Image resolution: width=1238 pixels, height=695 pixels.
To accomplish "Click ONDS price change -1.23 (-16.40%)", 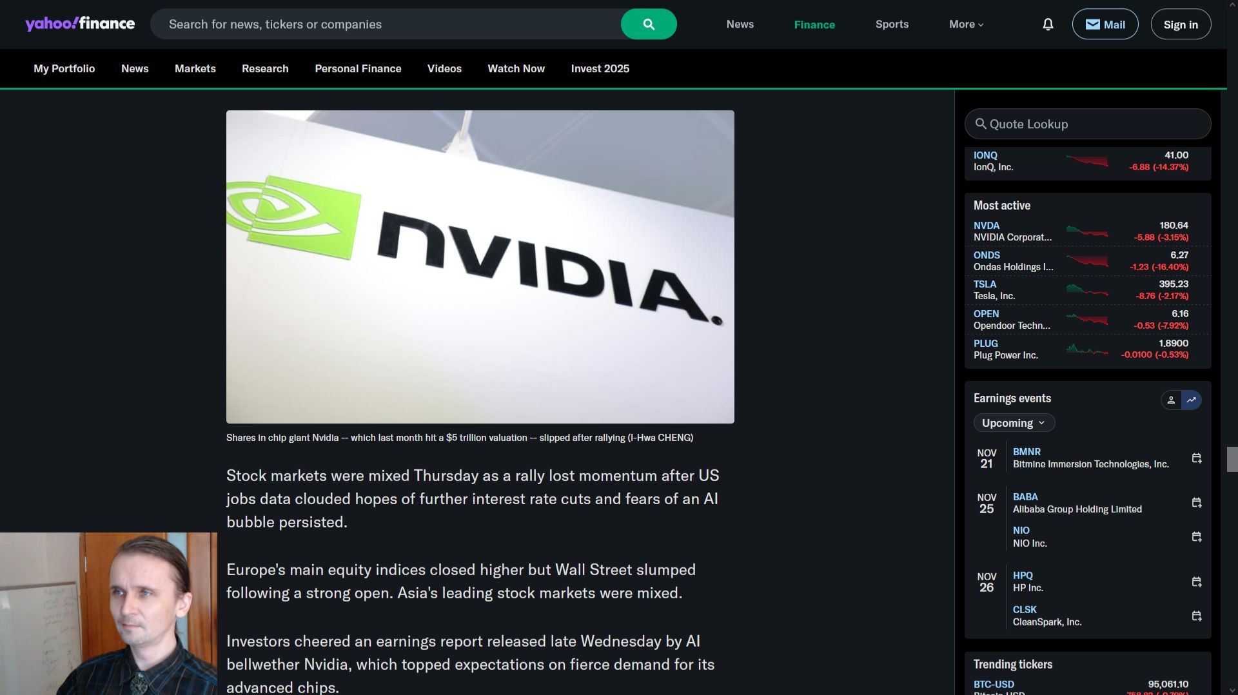I will tap(1159, 267).
